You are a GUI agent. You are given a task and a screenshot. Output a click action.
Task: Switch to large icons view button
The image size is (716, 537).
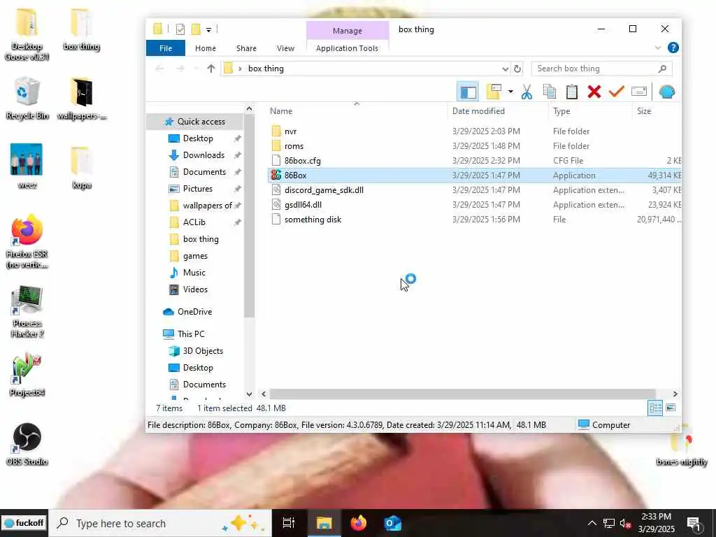click(671, 408)
